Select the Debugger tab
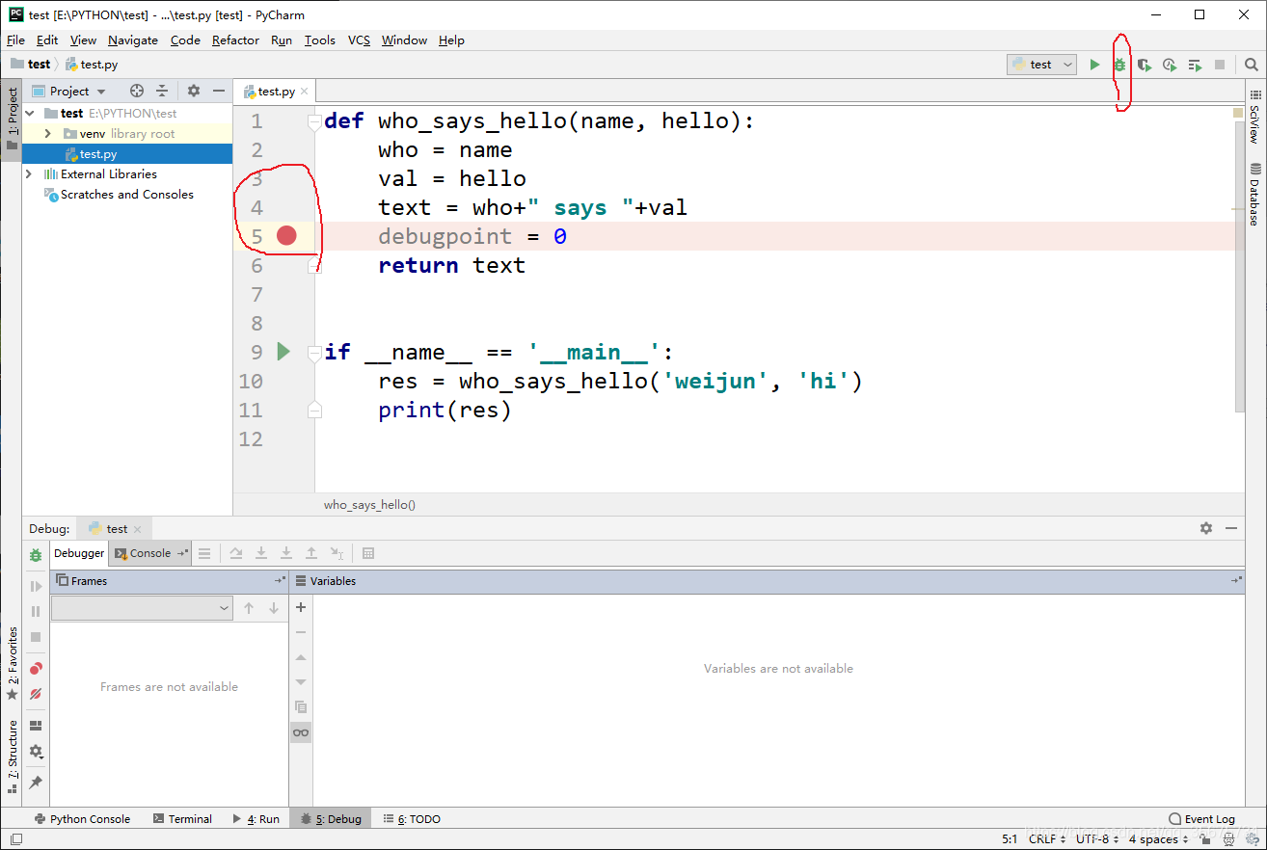Image resolution: width=1267 pixels, height=850 pixels. (x=79, y=553)
